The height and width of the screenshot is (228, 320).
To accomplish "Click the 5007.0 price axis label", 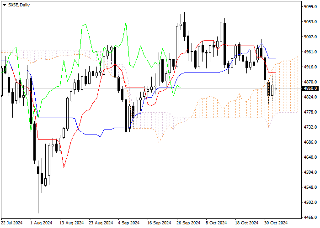I will (x=310, y=37).
